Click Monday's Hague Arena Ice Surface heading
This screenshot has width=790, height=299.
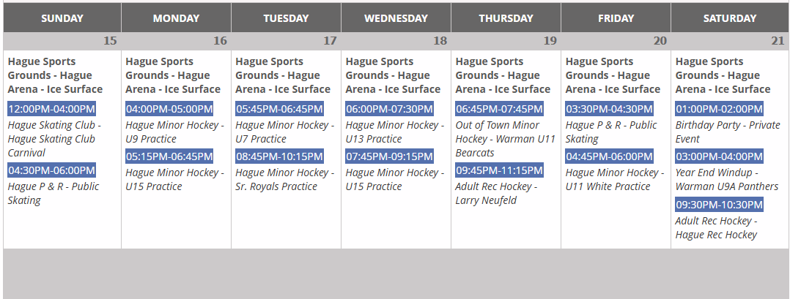[173, 75]
